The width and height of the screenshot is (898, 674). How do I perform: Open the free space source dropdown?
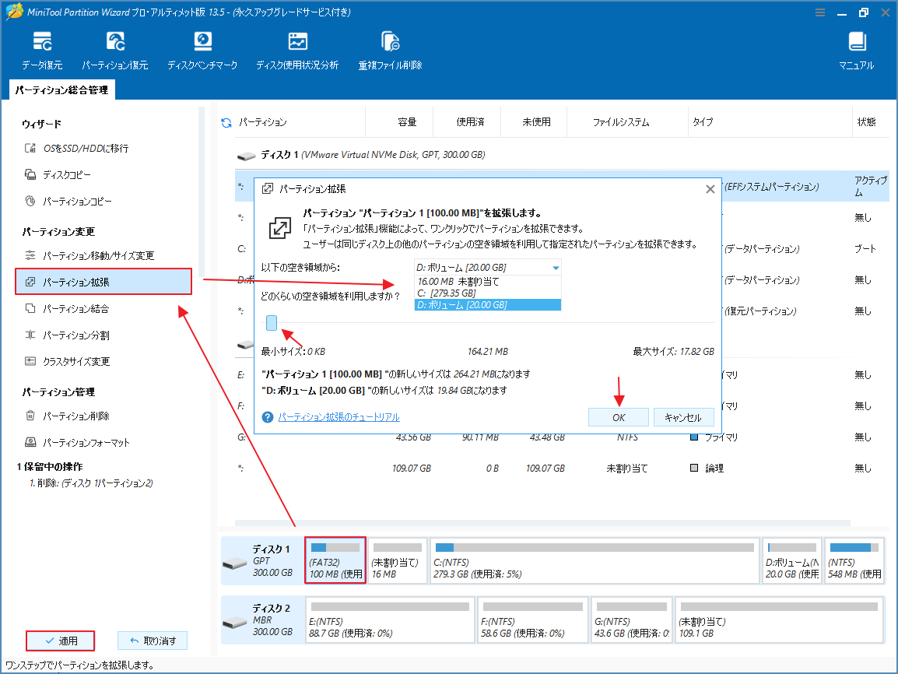[x=557, y=266]
